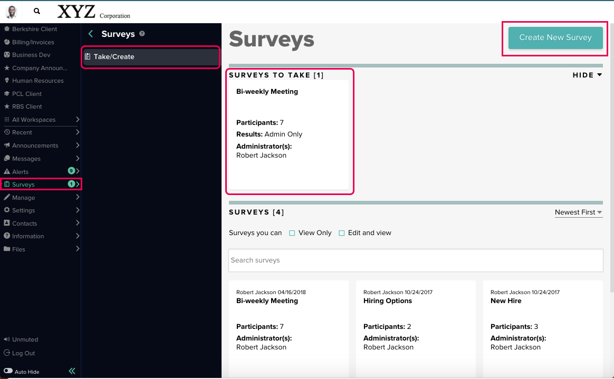This screenshot has height=379, width=614.
Task: Click the search magnifier icon
Action: [37, 12]
